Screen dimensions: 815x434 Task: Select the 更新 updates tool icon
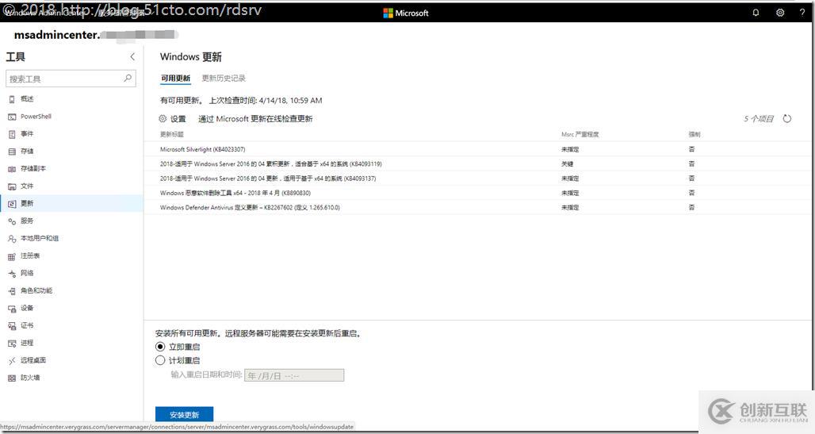[x=12, y=203]
